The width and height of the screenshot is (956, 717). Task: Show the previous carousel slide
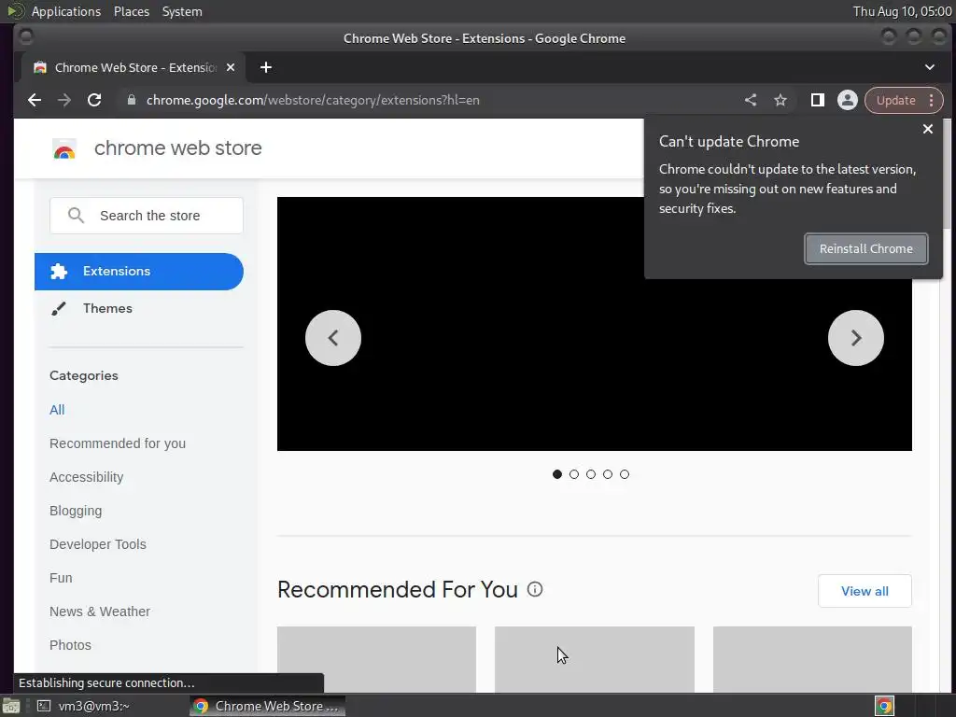point(333,338)
